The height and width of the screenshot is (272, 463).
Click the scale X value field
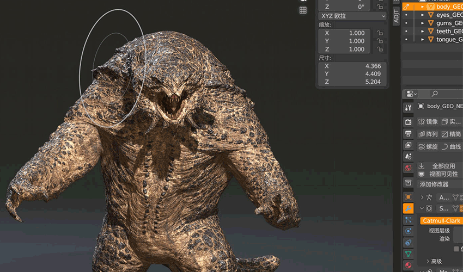pos(344,33)
